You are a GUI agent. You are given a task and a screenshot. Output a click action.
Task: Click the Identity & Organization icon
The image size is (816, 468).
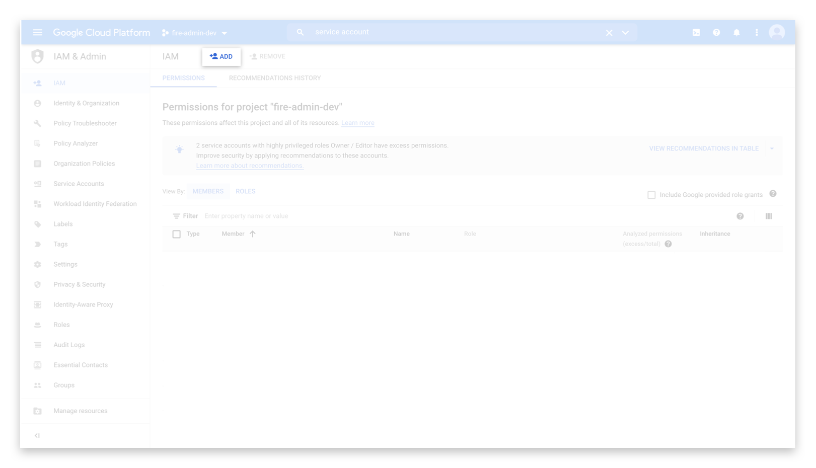coord(37,103)
